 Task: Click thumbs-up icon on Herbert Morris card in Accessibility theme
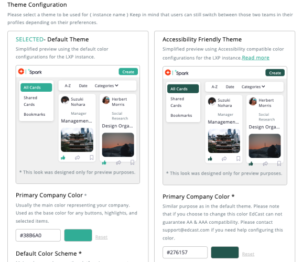point(251,164)
